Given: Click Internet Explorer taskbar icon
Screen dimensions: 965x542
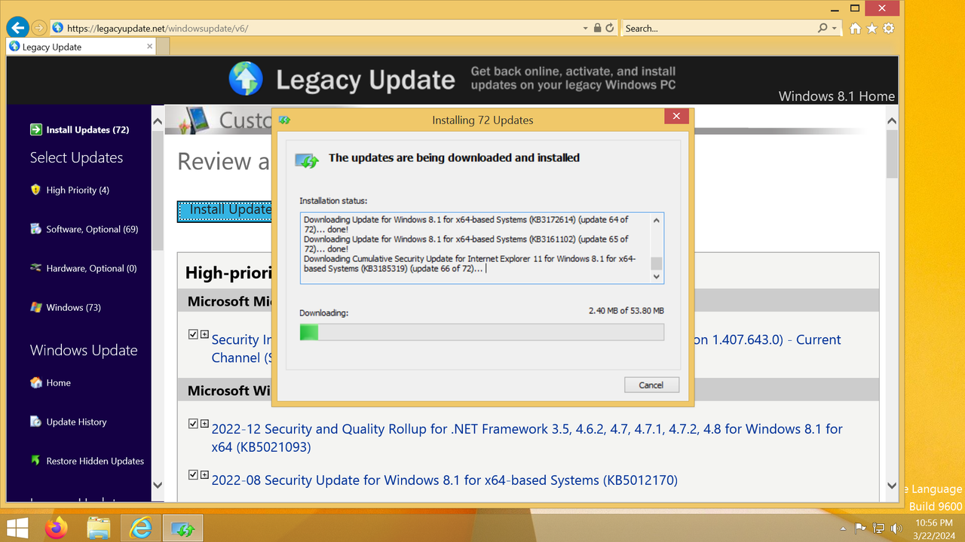Looking at the screenshot, I should 140,528.
